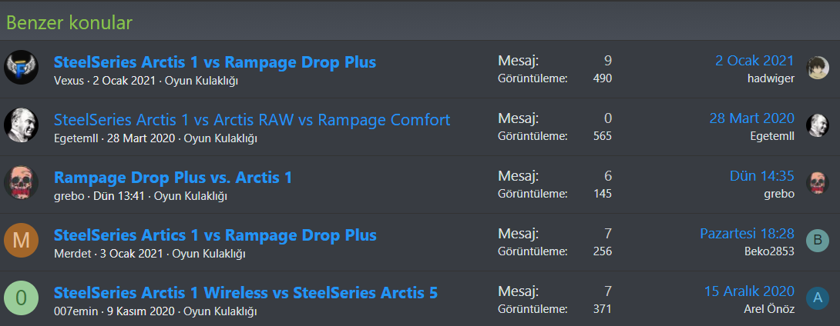The width and height of the screenshot is (840, 326).
Task: Click hadwiger's small avatar on right
Action: (x=818, y=68)
